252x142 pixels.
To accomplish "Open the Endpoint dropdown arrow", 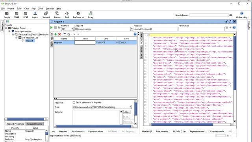I will (132, 29).
